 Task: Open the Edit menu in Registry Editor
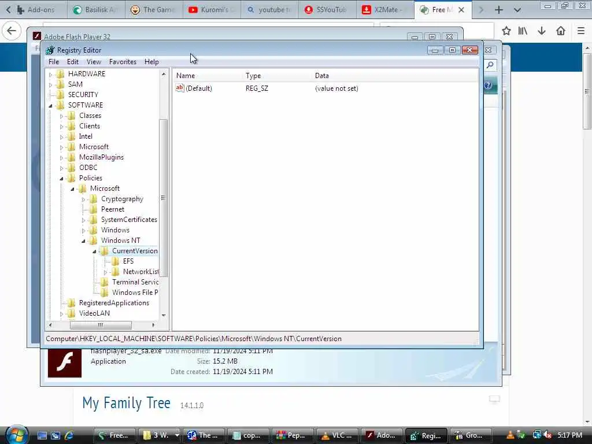72,61
